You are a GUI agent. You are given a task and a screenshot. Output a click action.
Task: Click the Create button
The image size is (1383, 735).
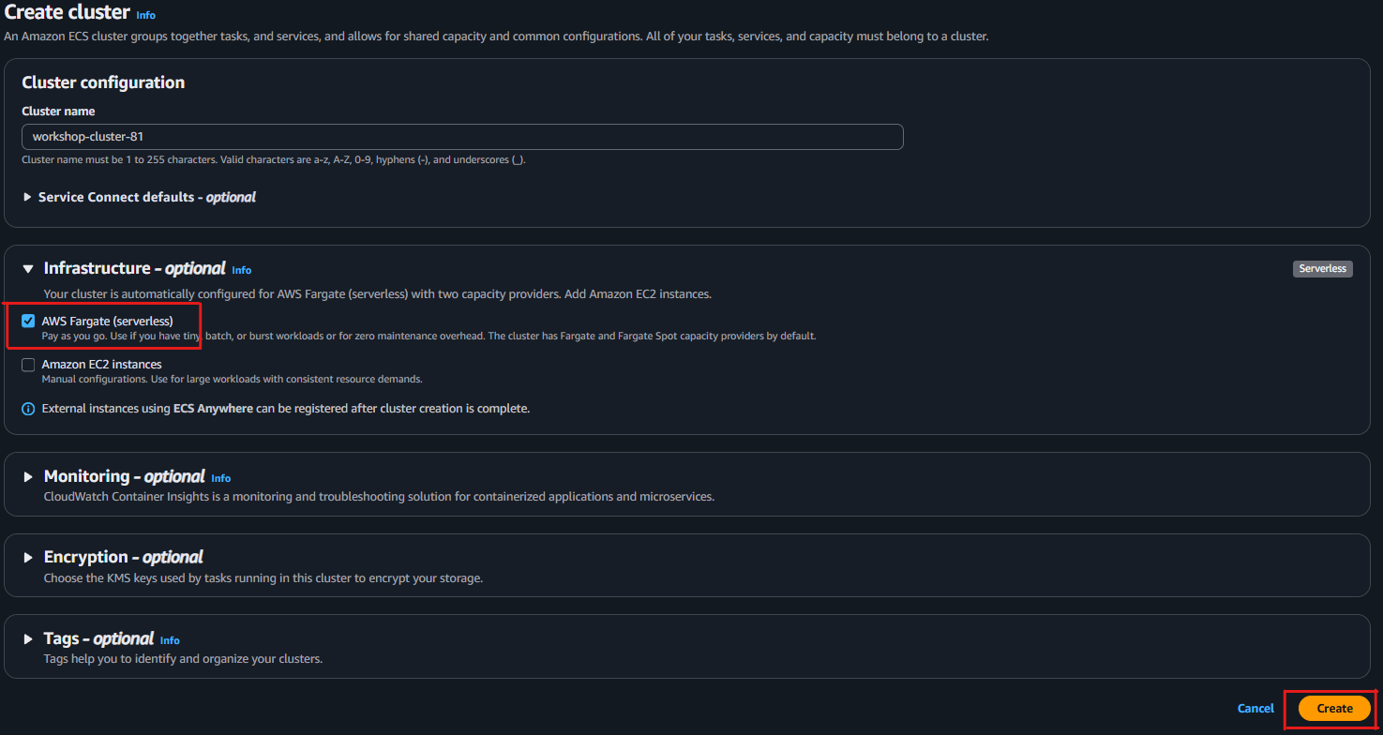[1332, 708]
